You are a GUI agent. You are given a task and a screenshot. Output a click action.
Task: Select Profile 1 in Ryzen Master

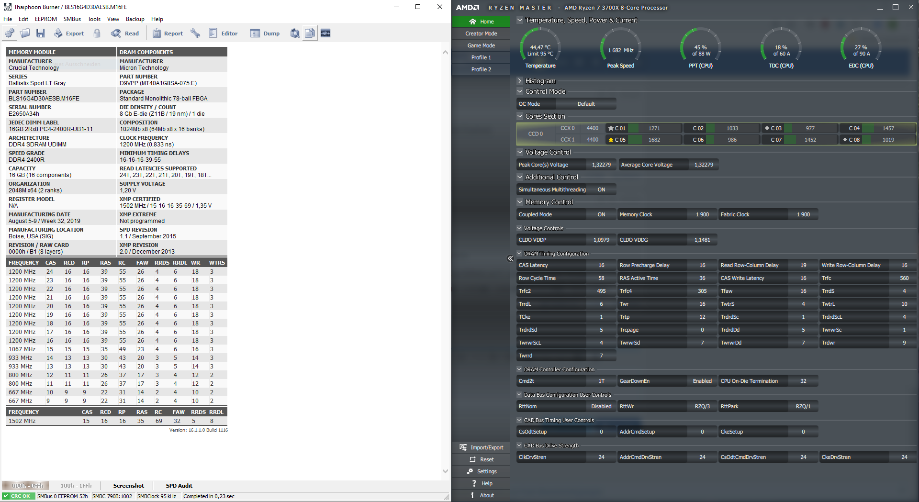481,57
